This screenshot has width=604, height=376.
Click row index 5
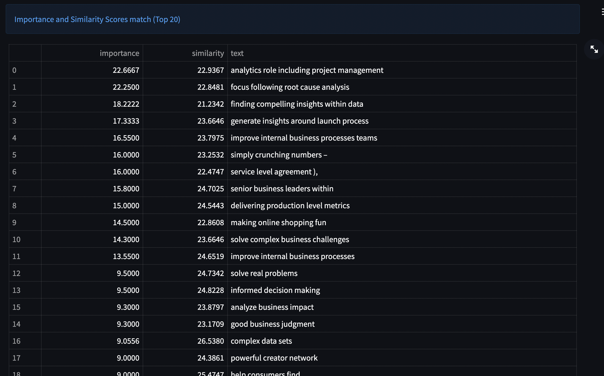(14, 155)
